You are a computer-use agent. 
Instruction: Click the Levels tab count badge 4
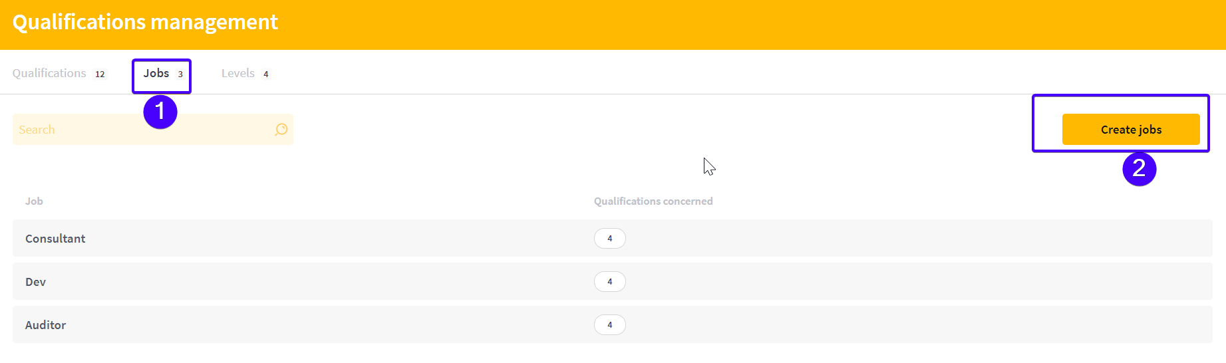click(266, 74)
